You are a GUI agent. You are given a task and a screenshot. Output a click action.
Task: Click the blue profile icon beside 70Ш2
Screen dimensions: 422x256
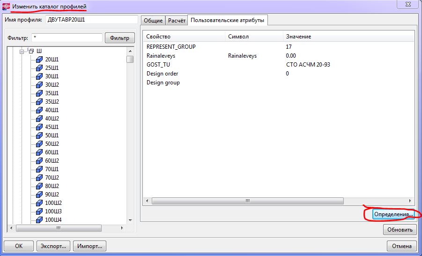click(x=39, y=178)
